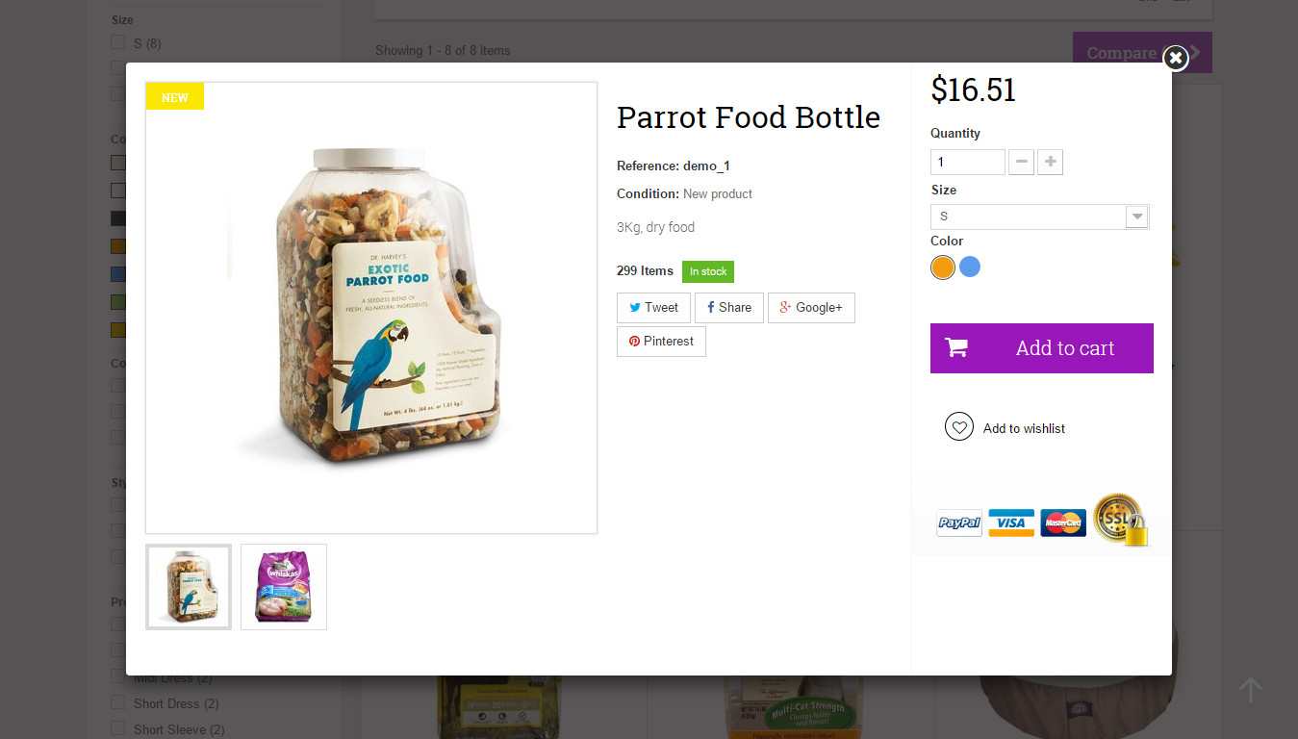Check the Short Sleeve filter
The image size is (1298, 739).
(118, 729)
